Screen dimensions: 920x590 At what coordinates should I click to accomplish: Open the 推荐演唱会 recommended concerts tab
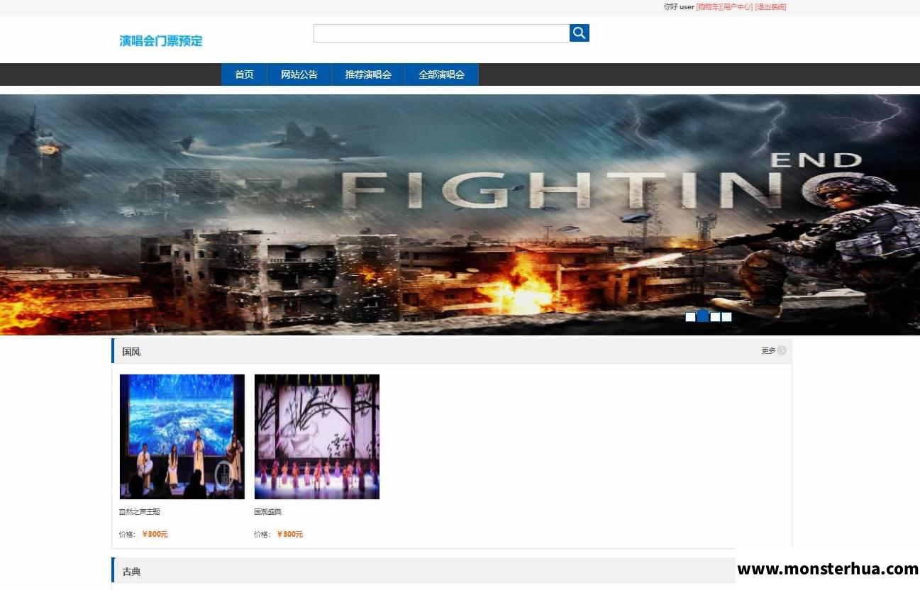click(x=368, y=74)
